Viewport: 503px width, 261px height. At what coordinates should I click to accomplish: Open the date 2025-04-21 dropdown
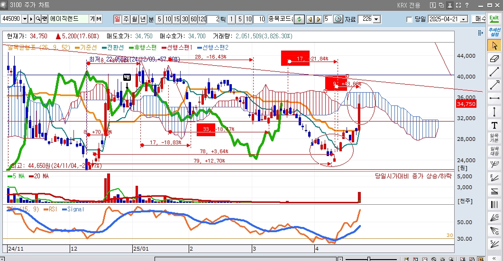[464, 19]
